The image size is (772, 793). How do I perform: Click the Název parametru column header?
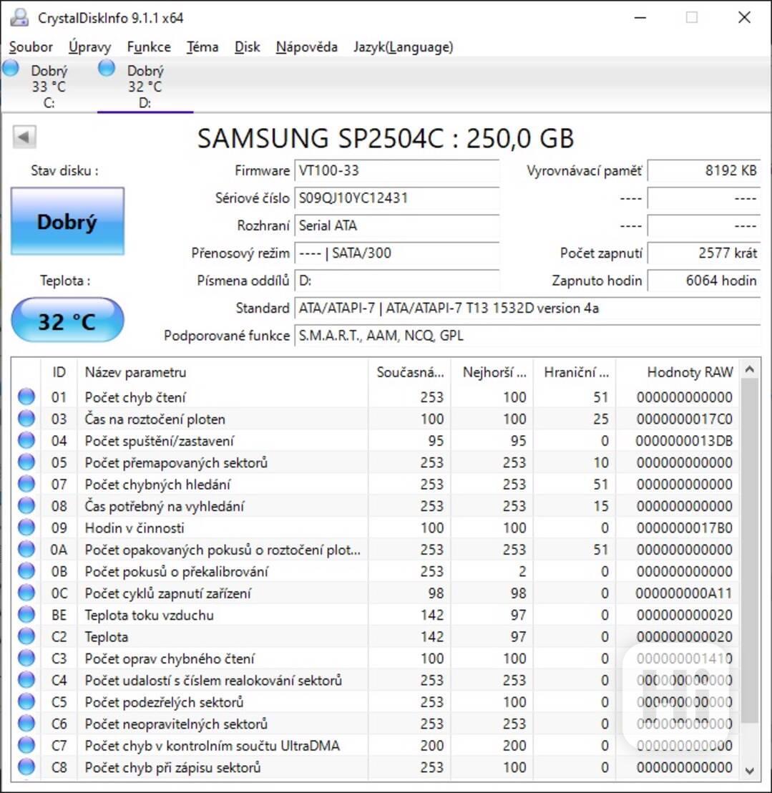point(223,372)
